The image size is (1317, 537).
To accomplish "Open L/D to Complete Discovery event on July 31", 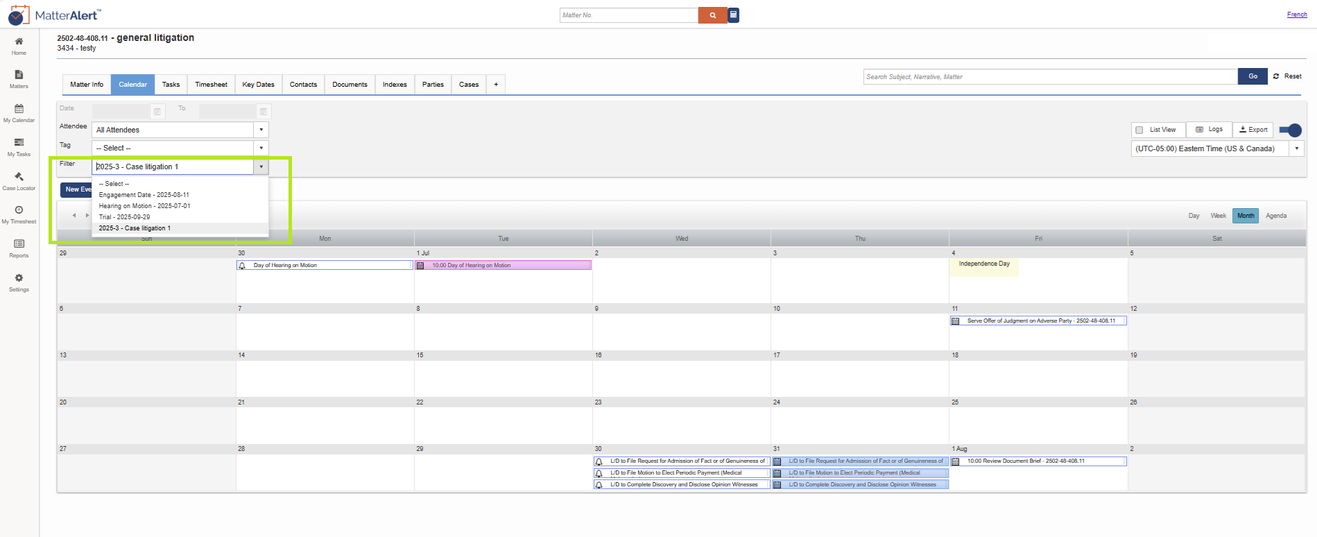I will [x=860, y=485].
